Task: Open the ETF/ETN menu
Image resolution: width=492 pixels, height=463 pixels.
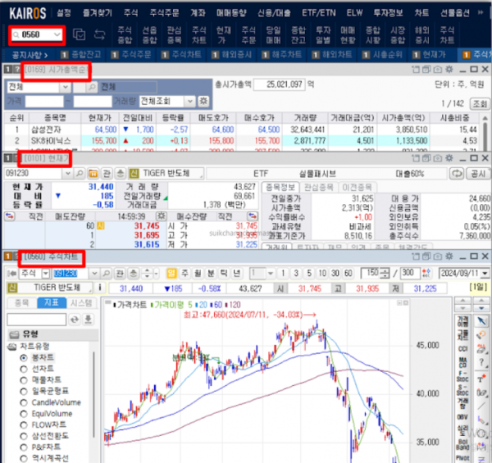Action: pyautogui.click(x=318, y=13)
